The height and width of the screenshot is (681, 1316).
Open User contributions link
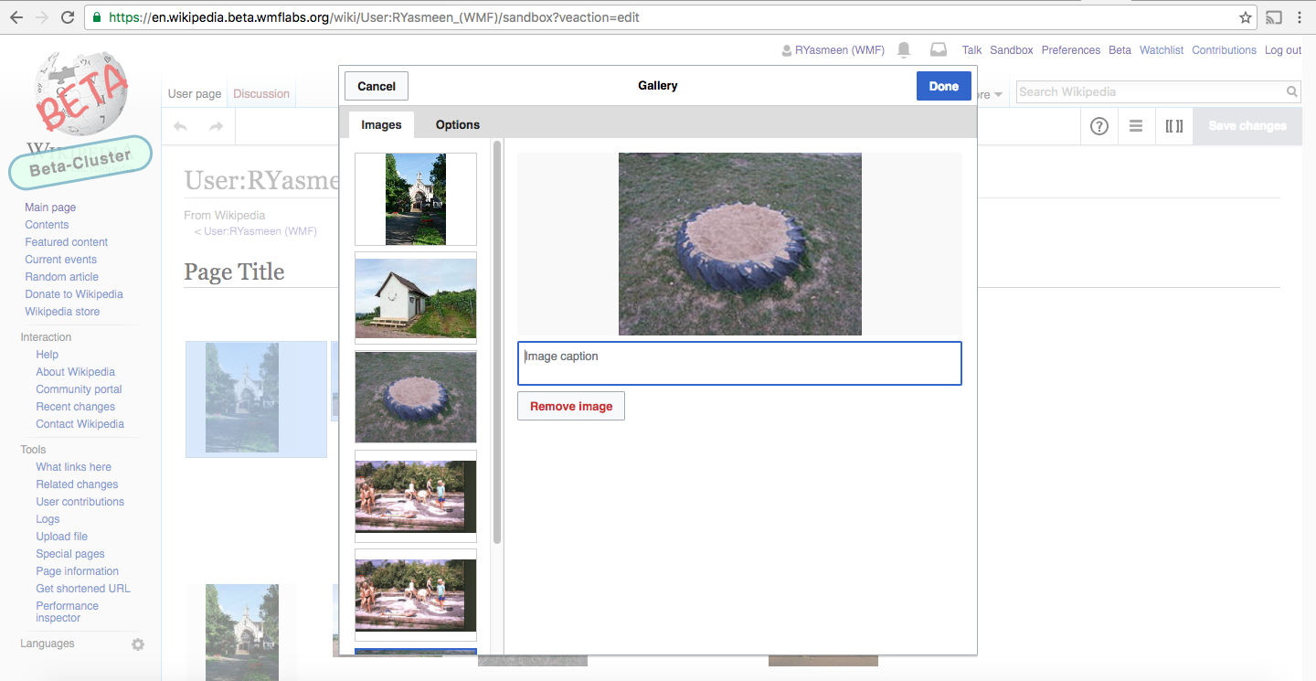coord(80,502)
